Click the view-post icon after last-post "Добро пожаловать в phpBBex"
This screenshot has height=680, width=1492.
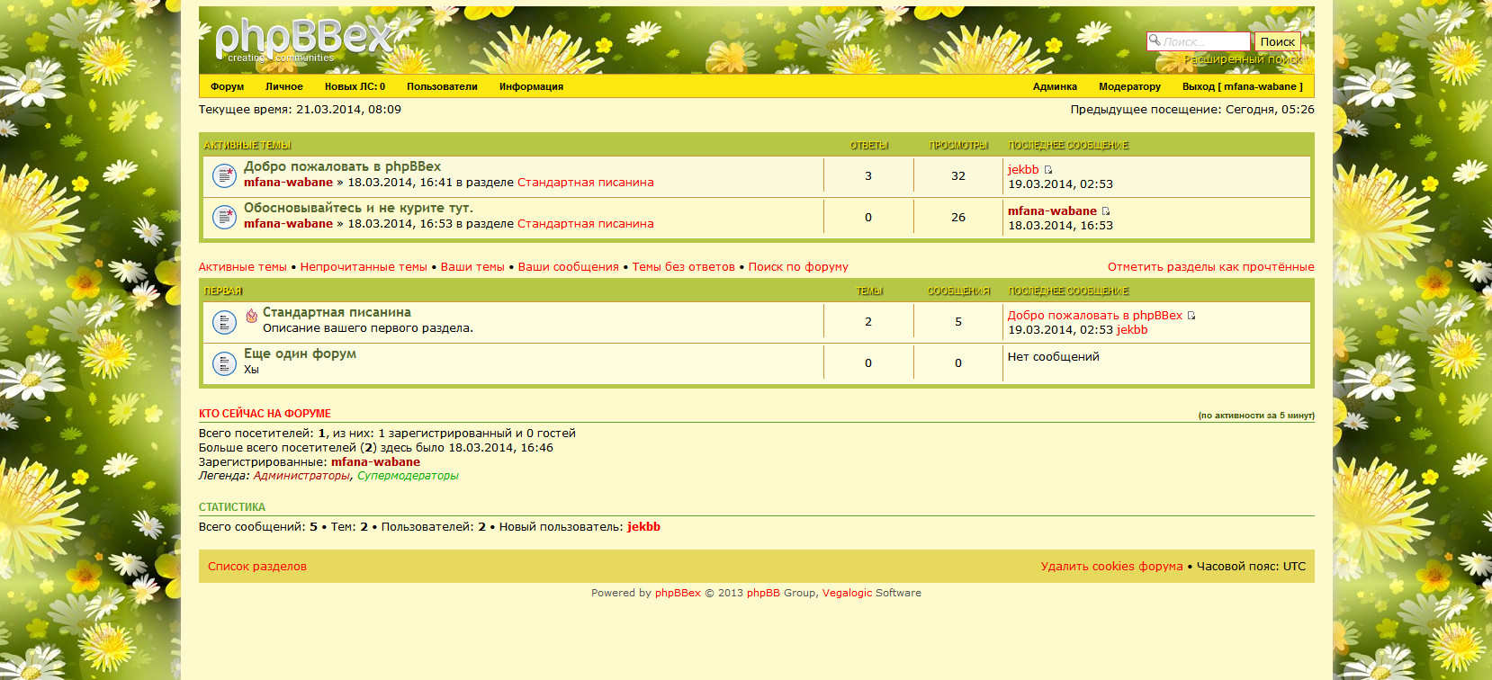pyautogui.click(x=1191, y=316)
